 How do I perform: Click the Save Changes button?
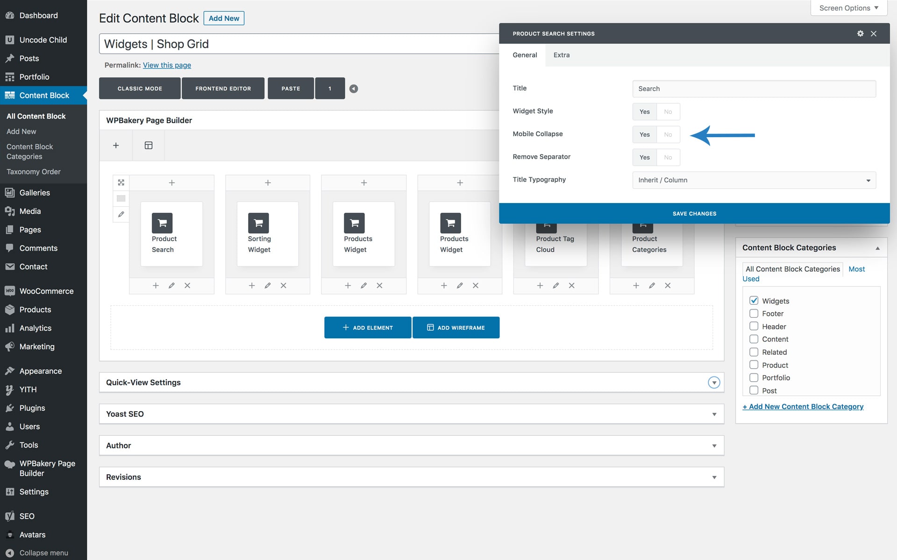(694, 214)
